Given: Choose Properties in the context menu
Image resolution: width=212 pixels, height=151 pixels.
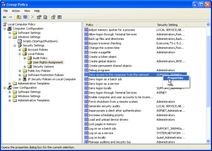Looking at the screenshot, I should pos(175,78).
